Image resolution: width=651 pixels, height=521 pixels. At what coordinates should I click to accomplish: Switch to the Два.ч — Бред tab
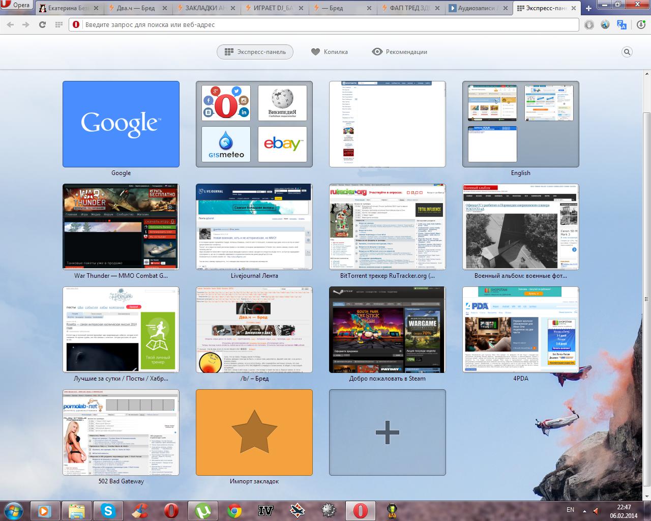point(137,8)
